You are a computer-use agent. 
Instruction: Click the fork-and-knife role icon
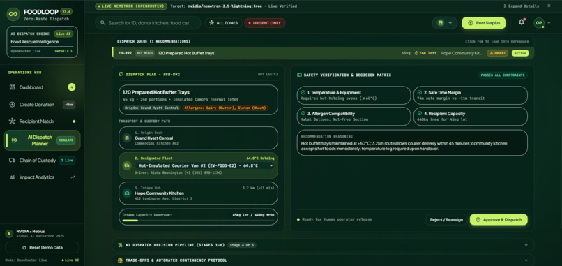(441, 23)
